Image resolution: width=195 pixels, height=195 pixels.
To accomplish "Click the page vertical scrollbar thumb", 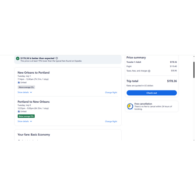I will (x=194, y=70).
